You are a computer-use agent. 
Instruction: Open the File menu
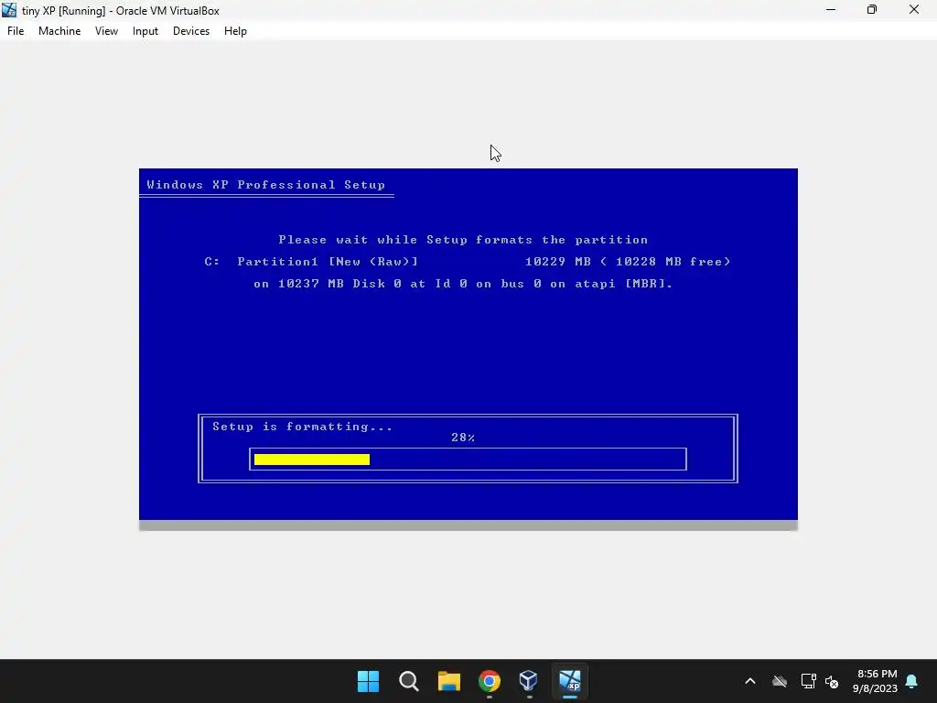(16, 31)
